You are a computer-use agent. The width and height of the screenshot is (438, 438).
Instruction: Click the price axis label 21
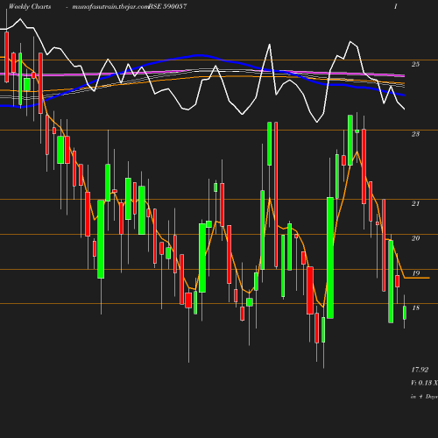point(415,203)
